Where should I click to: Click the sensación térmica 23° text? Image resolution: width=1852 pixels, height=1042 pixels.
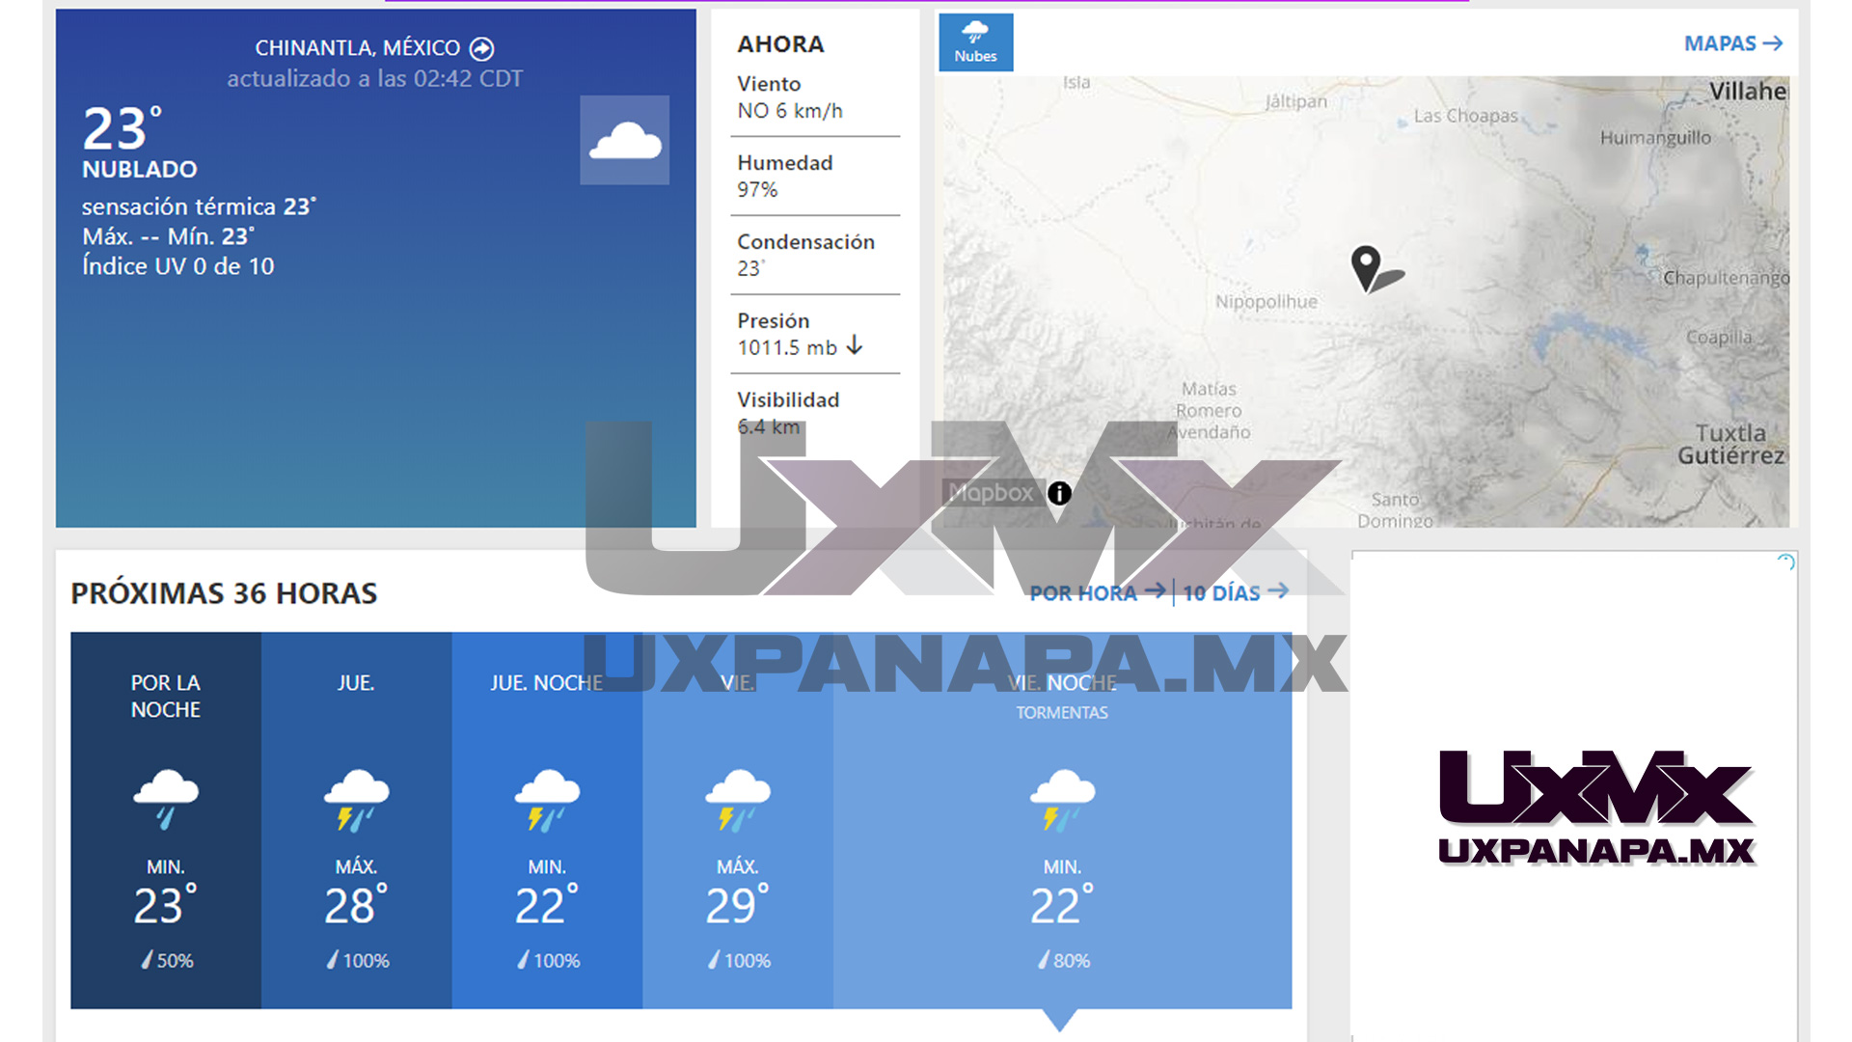click(x=199, y=206)
